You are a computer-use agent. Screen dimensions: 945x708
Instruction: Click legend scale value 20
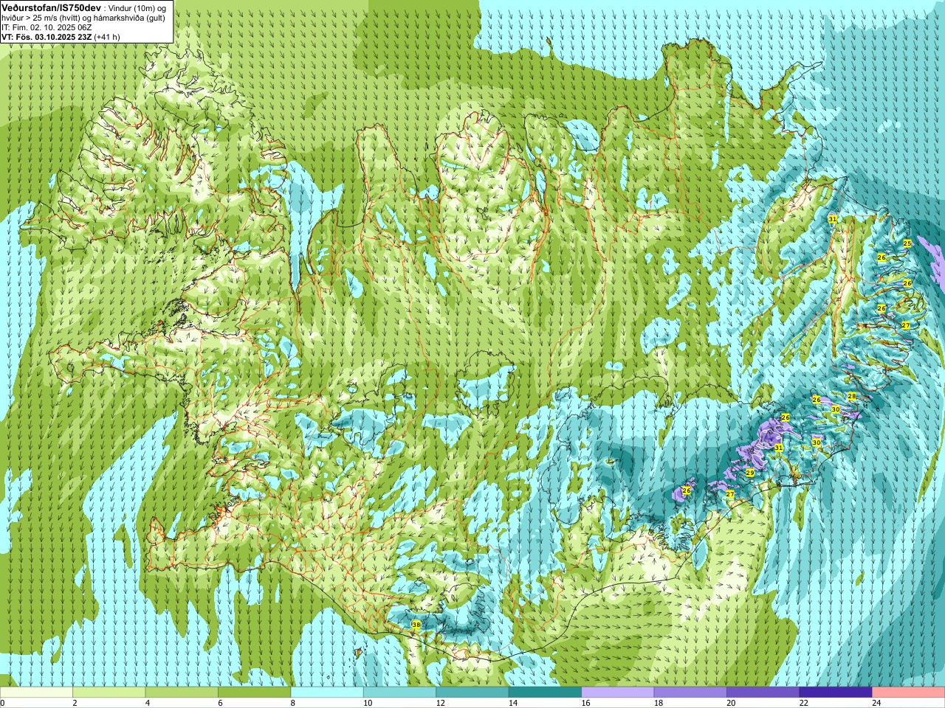tap(731, 703)
